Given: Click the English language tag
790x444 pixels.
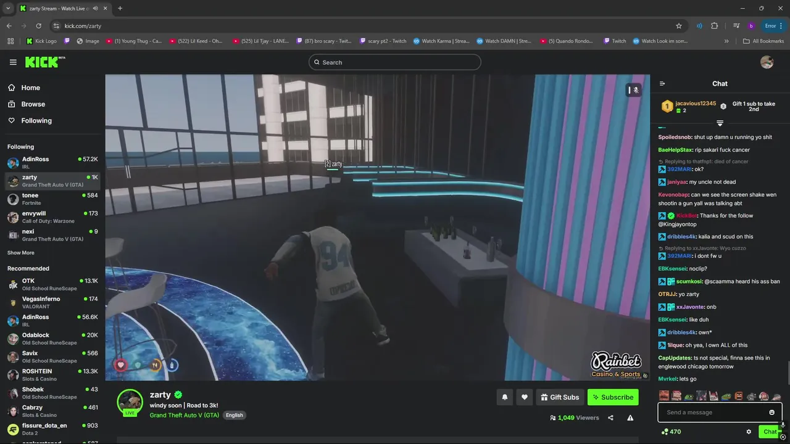Looking at the screenshot, I should coord(234,415).
